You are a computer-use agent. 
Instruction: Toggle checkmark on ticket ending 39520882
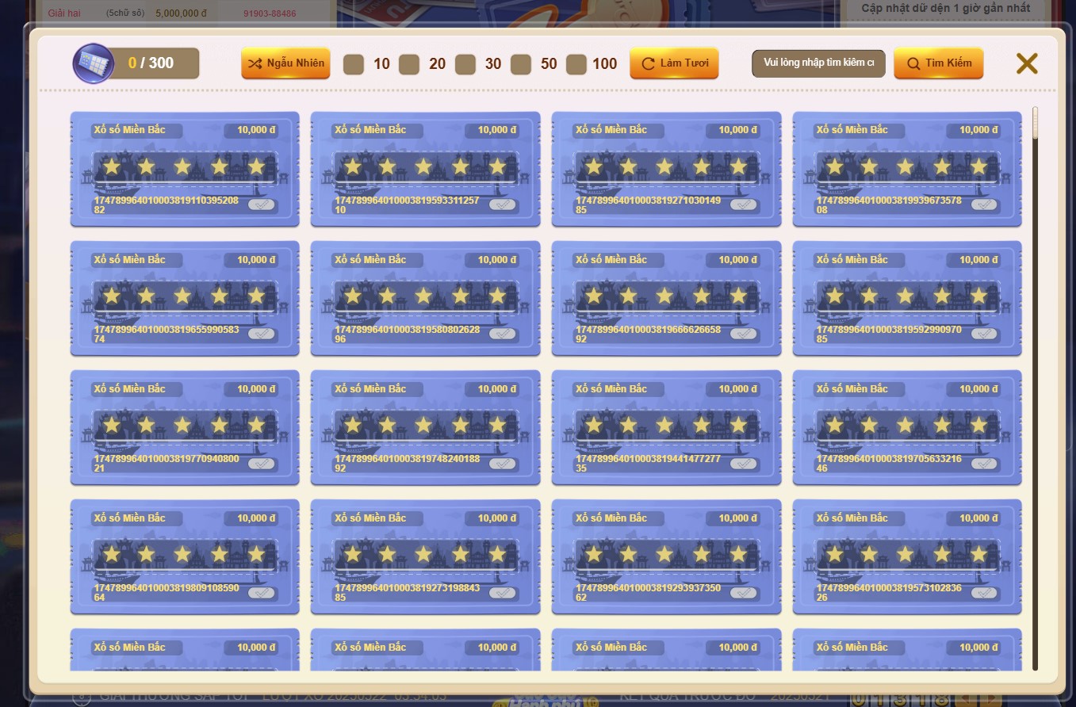coord(262,204)
